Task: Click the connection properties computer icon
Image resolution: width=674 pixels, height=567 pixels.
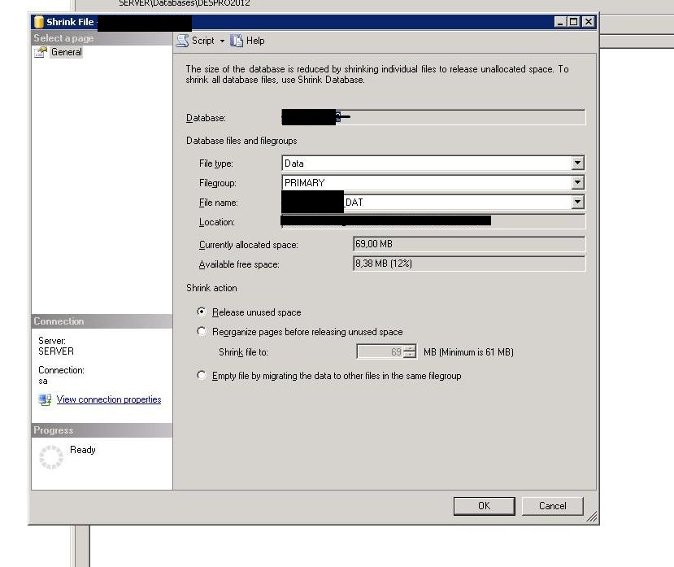Action: coord(45,399)
